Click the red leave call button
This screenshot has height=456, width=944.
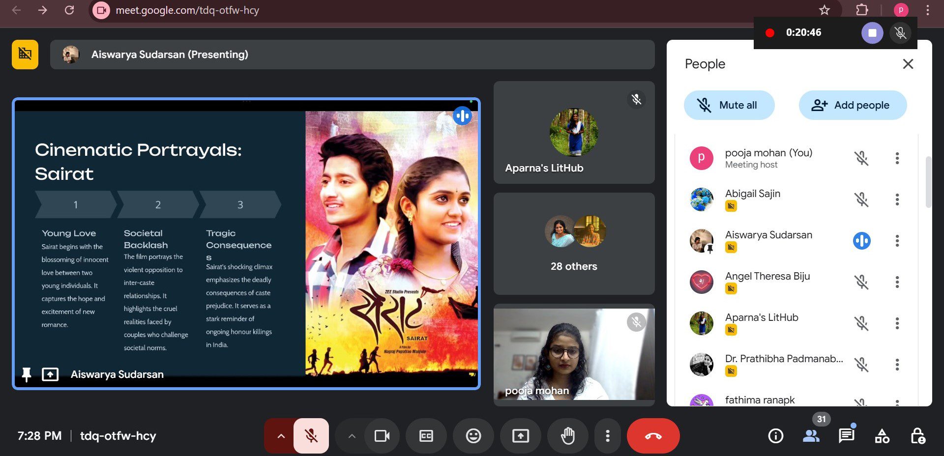pyautogui.click(x=653, y=436)
